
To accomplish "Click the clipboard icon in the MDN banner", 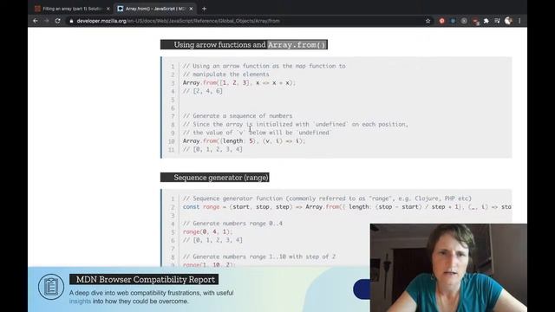I will 51,287.
